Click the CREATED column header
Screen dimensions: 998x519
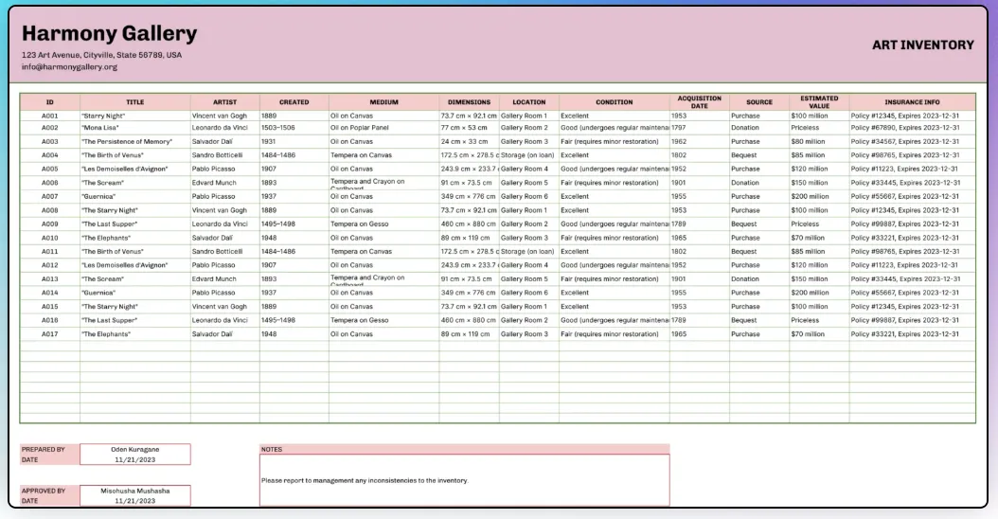(294, 102)
